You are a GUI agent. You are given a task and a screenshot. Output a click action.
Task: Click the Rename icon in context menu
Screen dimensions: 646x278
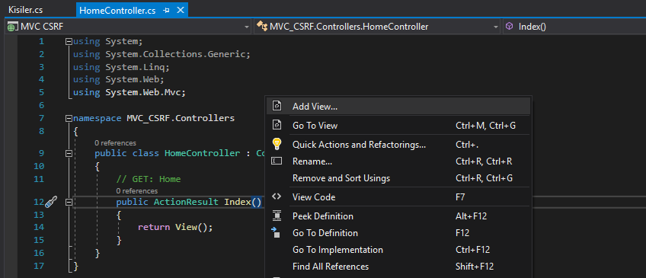coord(277,161)
